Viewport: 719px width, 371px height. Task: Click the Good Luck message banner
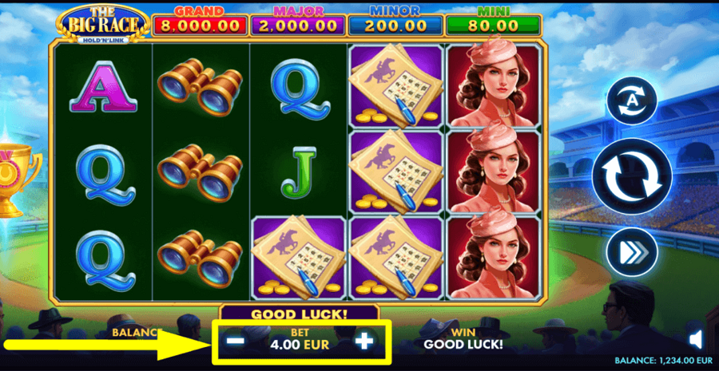coord(300,314)
